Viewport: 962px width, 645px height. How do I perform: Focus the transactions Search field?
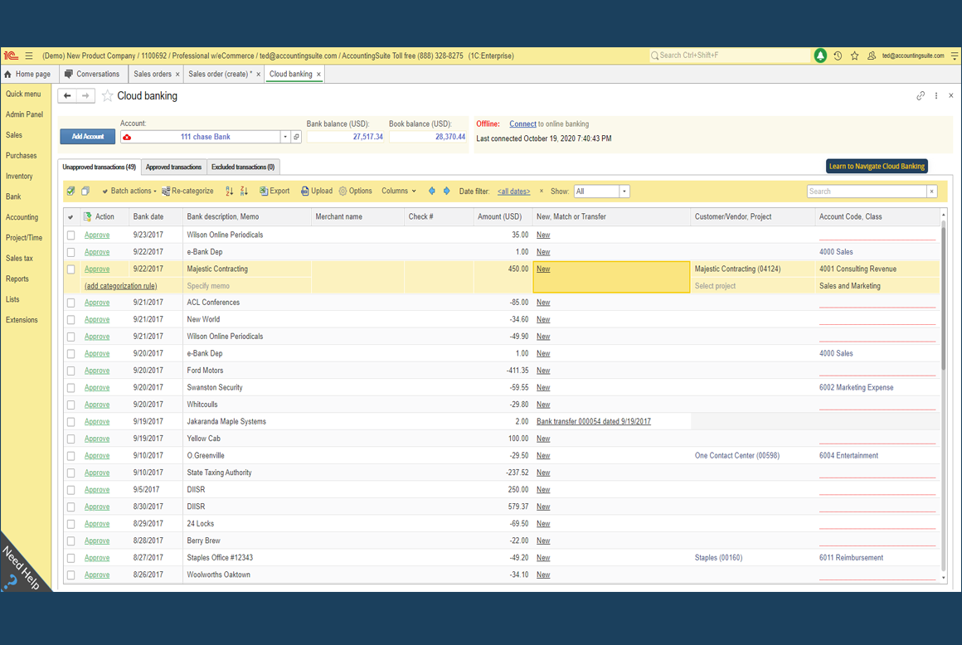[x=867, y=192]
